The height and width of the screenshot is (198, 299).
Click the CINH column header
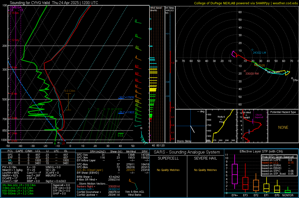pos(29,151)
